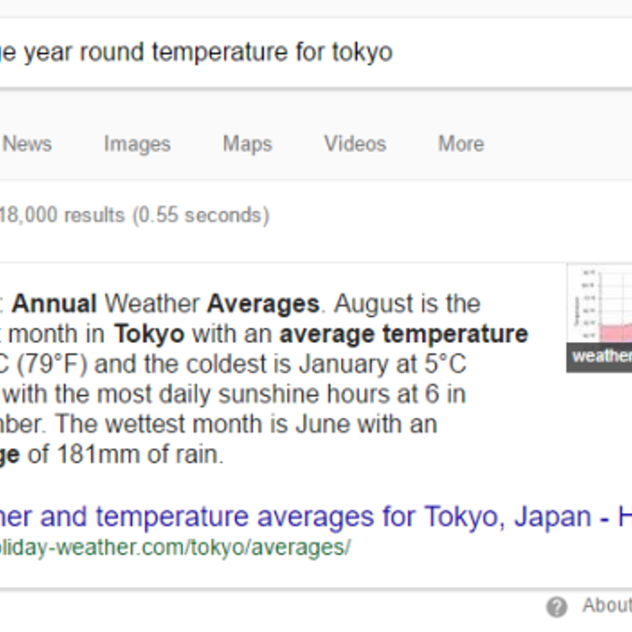Select the Videos tab

[x=355, y=144]
